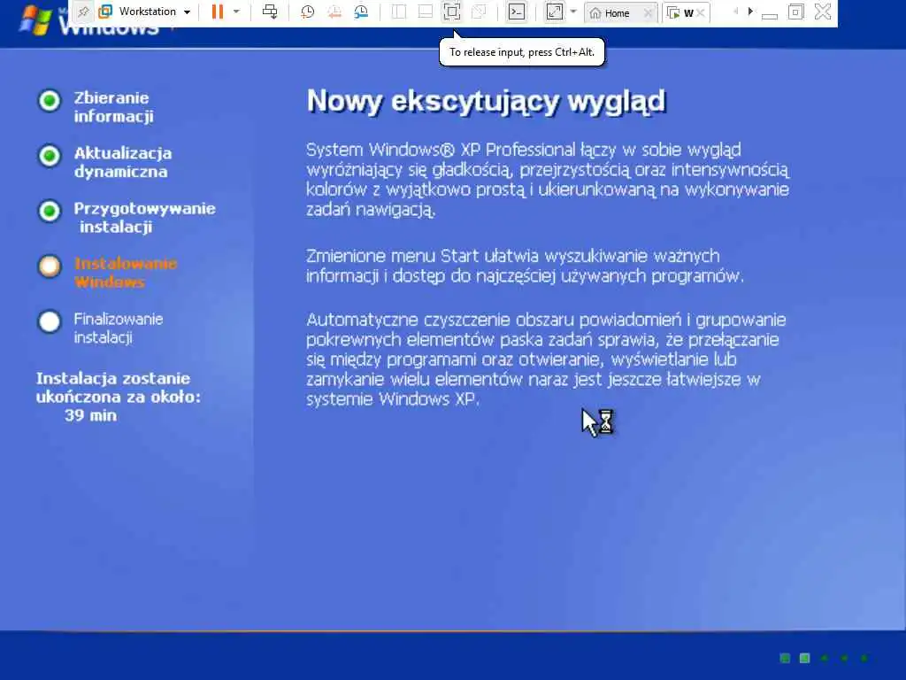This screenshot has width=906, height=680.
Task: Click the pin toolbar icon
Action: (x=83, y=12)
